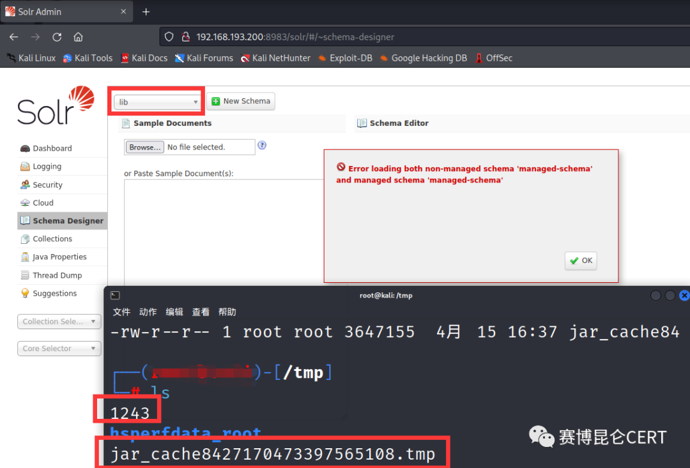
Task: Click jar_cache8427170473397565108.tmp in the terminal
Action: coord(273,454)
